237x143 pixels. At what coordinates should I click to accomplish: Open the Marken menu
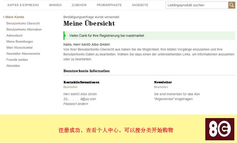[x=55, y=5]
